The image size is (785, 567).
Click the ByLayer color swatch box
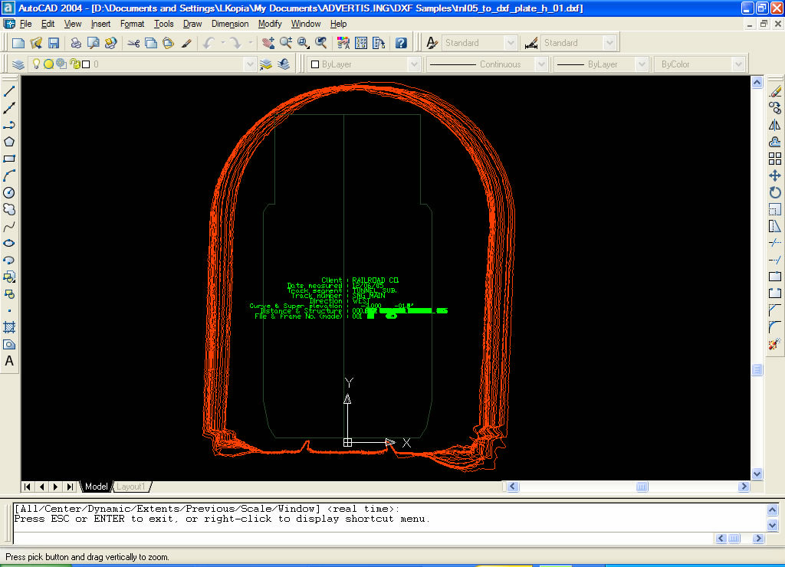[315, 64]
